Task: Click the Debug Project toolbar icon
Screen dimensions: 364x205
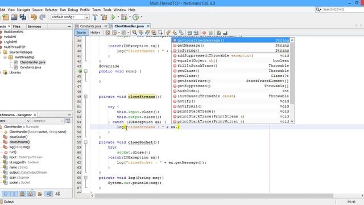Action: point(124,17)
